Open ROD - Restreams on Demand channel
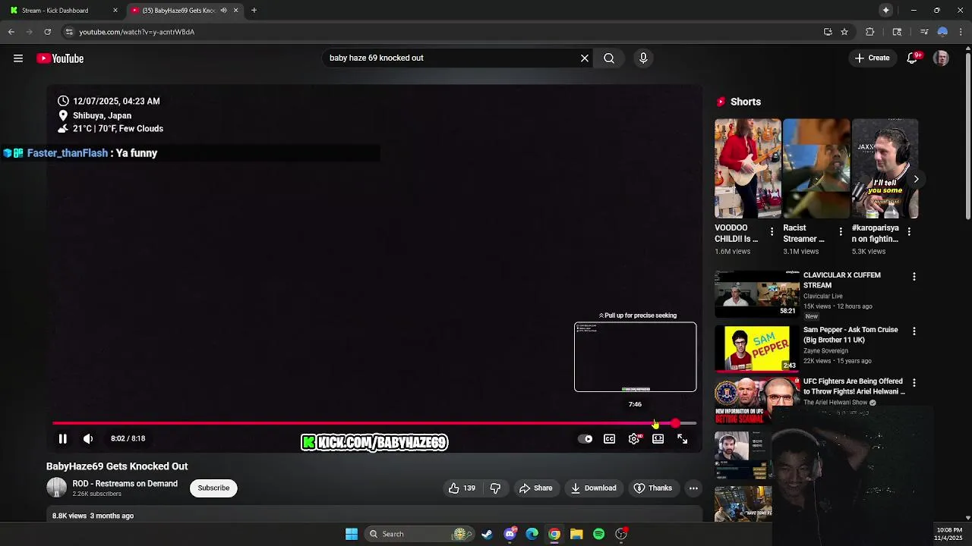 point(125,484)
